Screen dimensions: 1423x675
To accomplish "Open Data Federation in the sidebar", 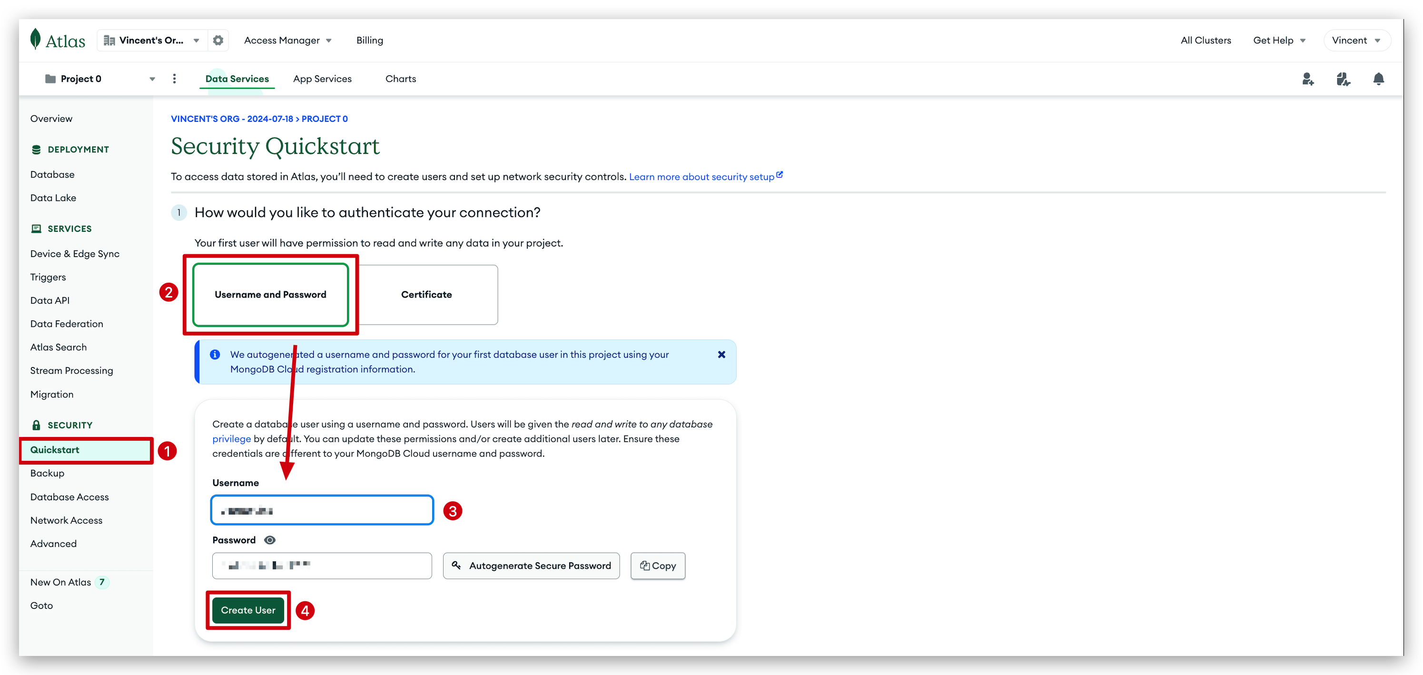I will [67, 324].
